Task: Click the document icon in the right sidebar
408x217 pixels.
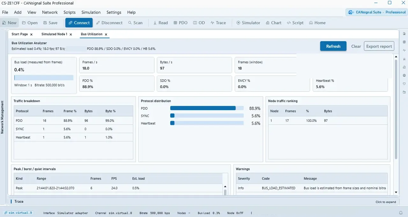Action: click(404, 34)
